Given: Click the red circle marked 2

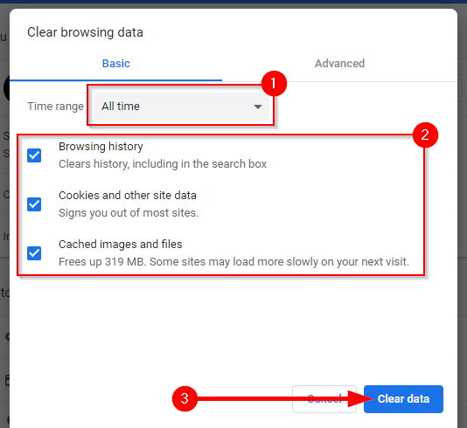Looking at the screenshot, I should pyautogui.click(x=425, y=135).
